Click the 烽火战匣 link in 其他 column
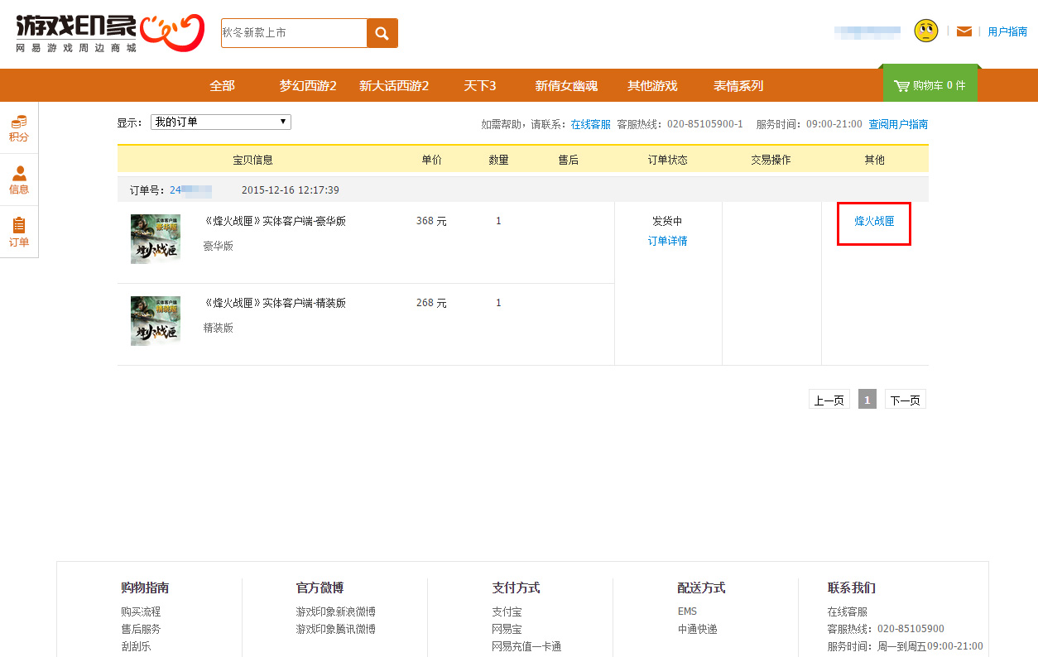The image size is (1038, 657). pyautogui.click(x=875, y=221)
